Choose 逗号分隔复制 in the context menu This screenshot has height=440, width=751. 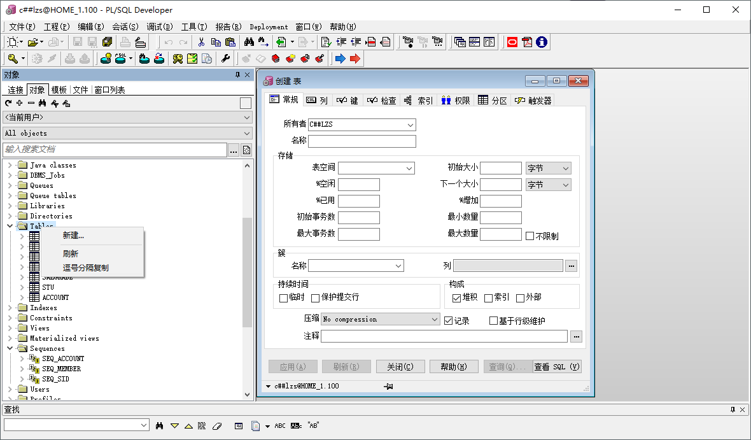click(86, 267)
